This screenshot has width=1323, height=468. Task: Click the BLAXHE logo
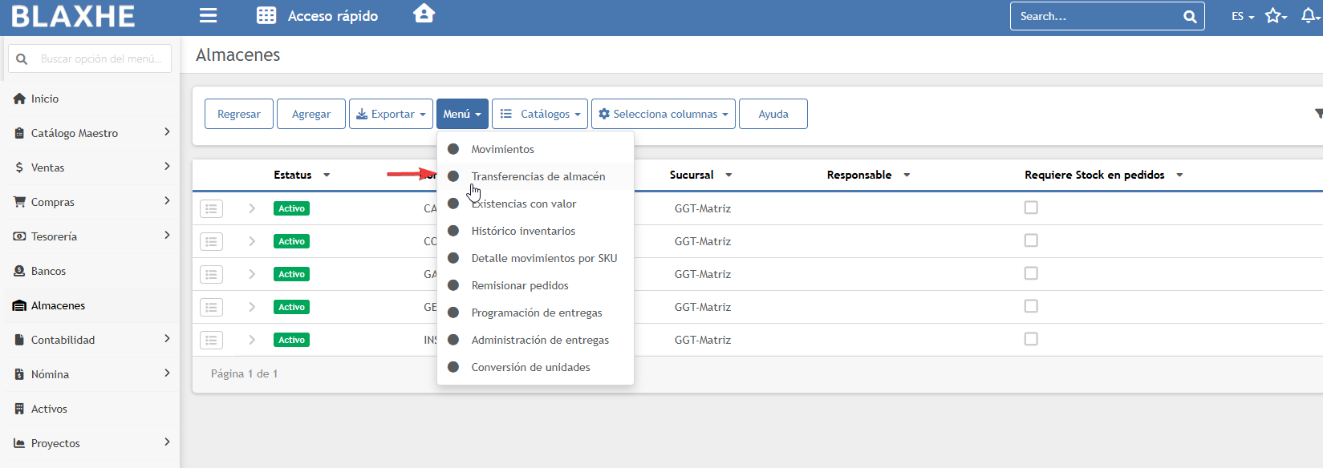point(73,16)
